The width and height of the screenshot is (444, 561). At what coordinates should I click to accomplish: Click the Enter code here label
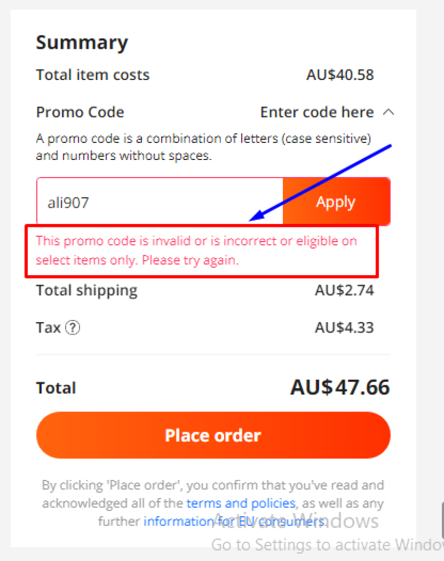click(x=316, y=112)
